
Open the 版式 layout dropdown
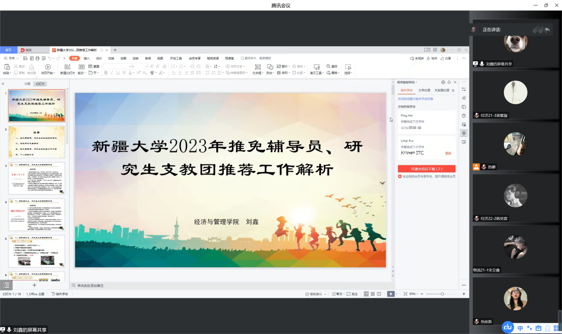pyautogui.click(x=82, y=73)
